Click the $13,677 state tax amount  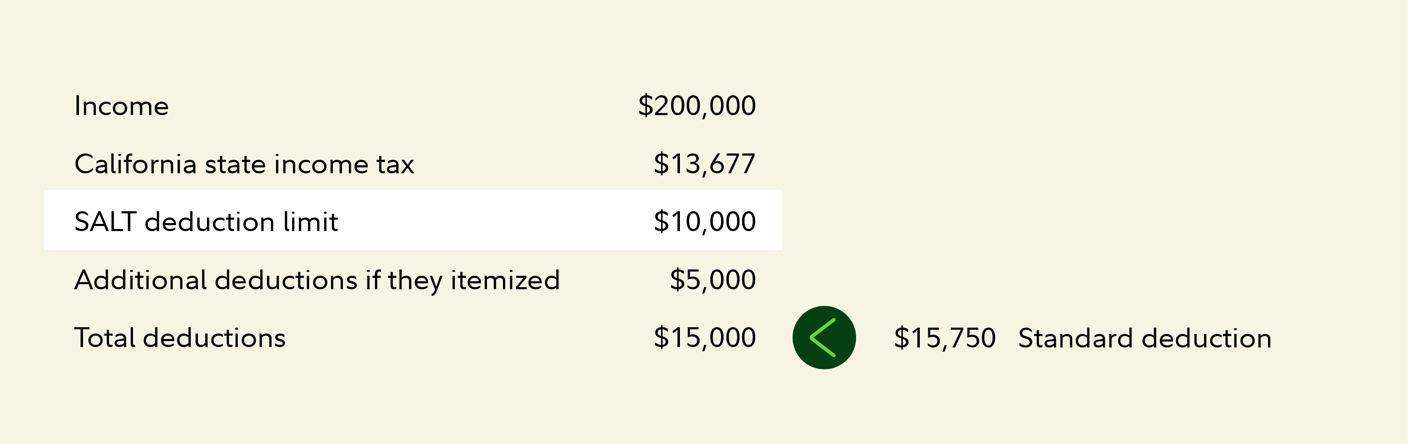[704, 164]
